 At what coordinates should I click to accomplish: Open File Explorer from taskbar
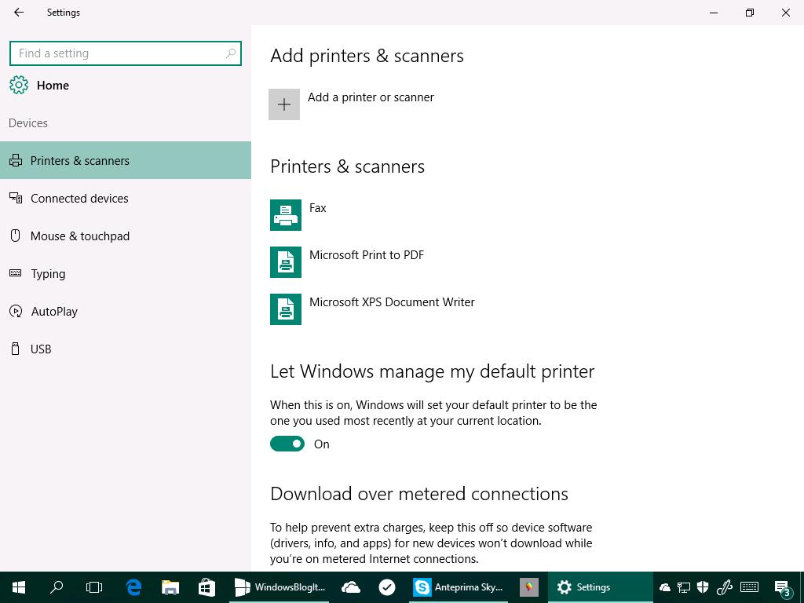(x=170, y=587)
